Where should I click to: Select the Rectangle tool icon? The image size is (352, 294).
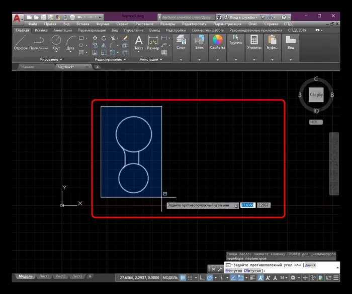[x=81, y=38]
